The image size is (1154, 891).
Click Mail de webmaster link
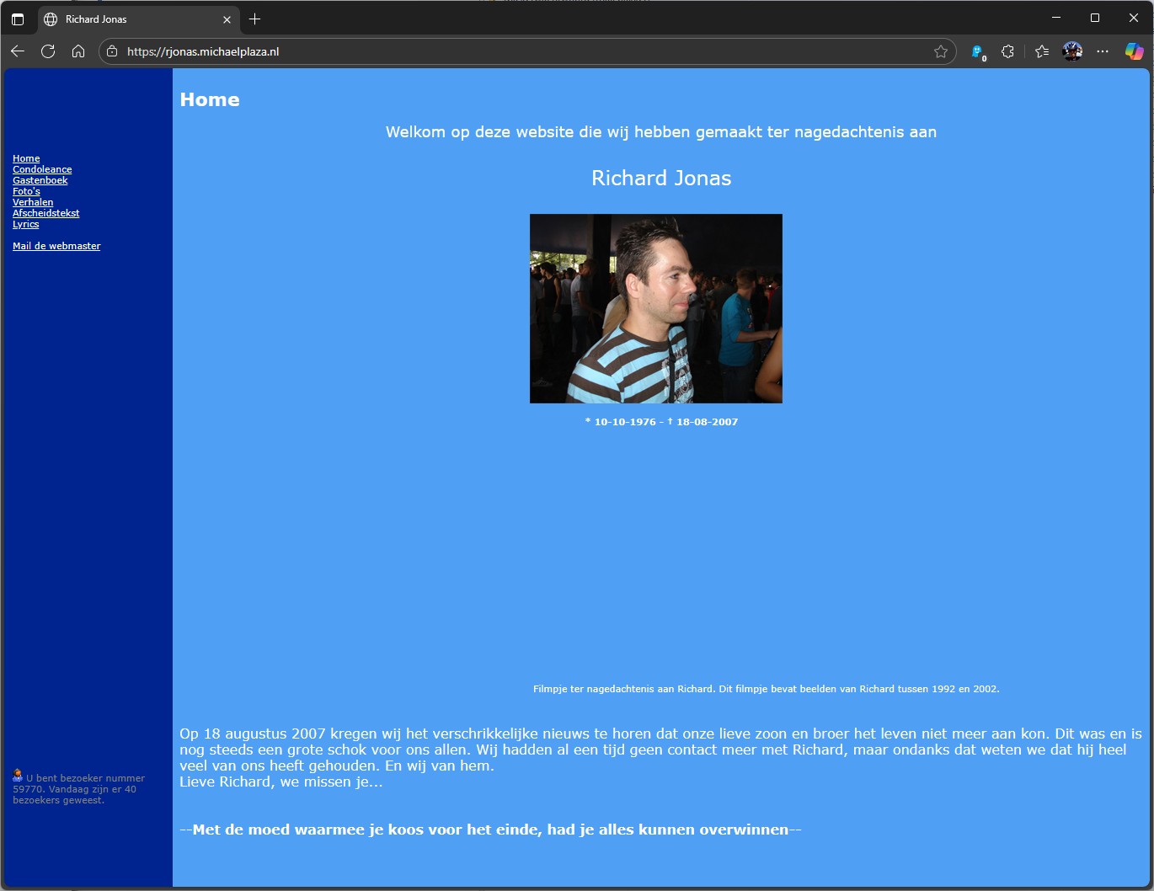pyautogui.click(x=56, y=246)
